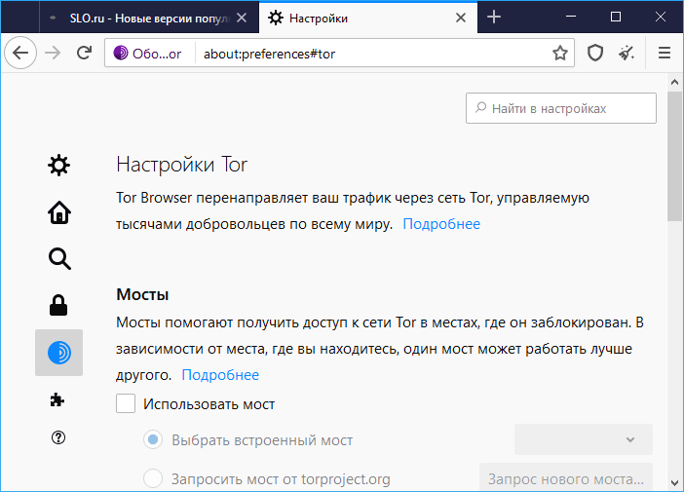Minimize the browser window
The image size is (684, 492).
coord(571,17)
